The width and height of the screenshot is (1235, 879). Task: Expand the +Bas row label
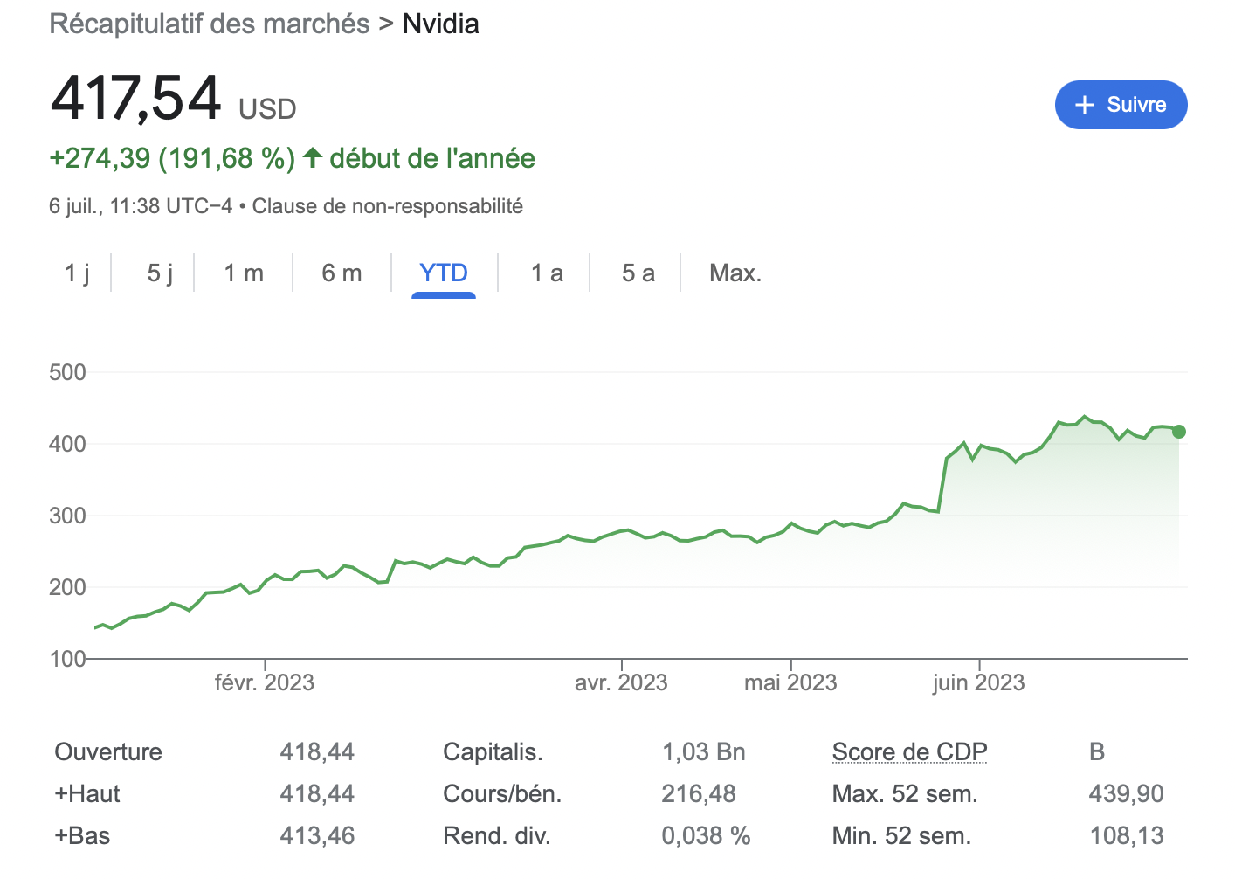pos(82,835)
